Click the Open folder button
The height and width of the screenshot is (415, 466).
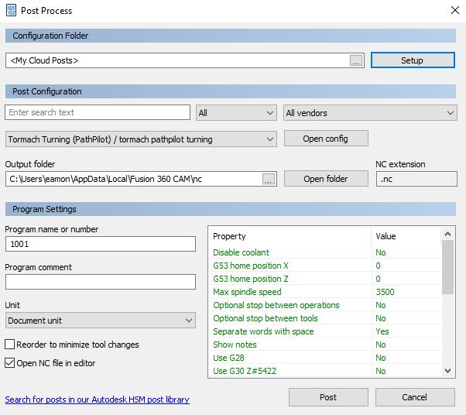pos(325,179)
